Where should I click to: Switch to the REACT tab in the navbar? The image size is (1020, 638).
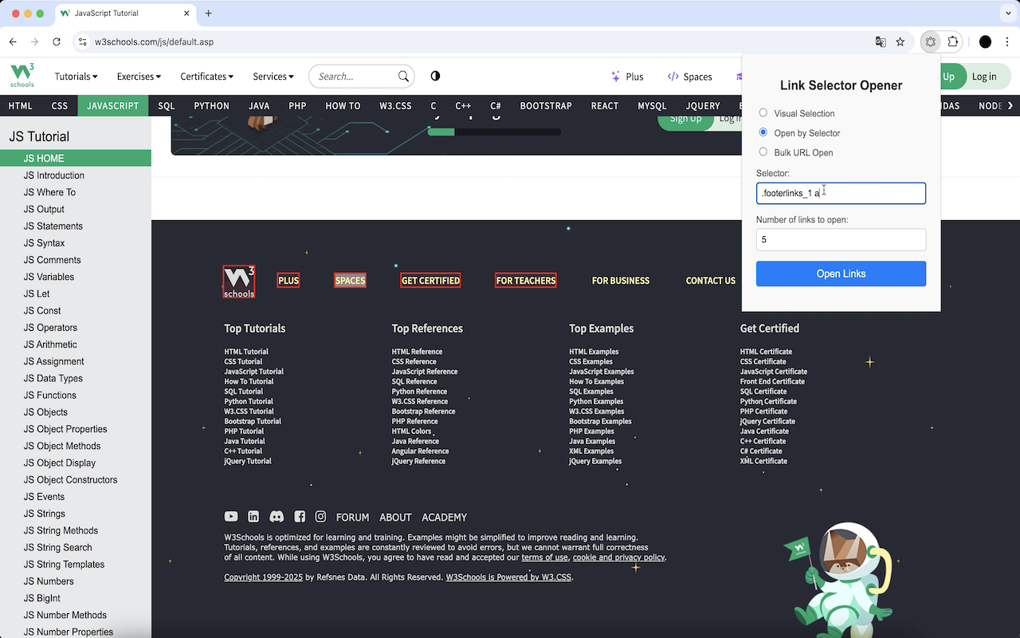[604, 105]
